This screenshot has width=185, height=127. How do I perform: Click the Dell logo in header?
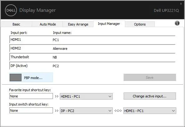(x=11, y=10)
